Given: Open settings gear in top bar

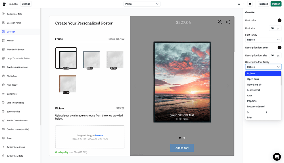Looking at the screenshot, I should pyautogui.click(x=250, y=4).
